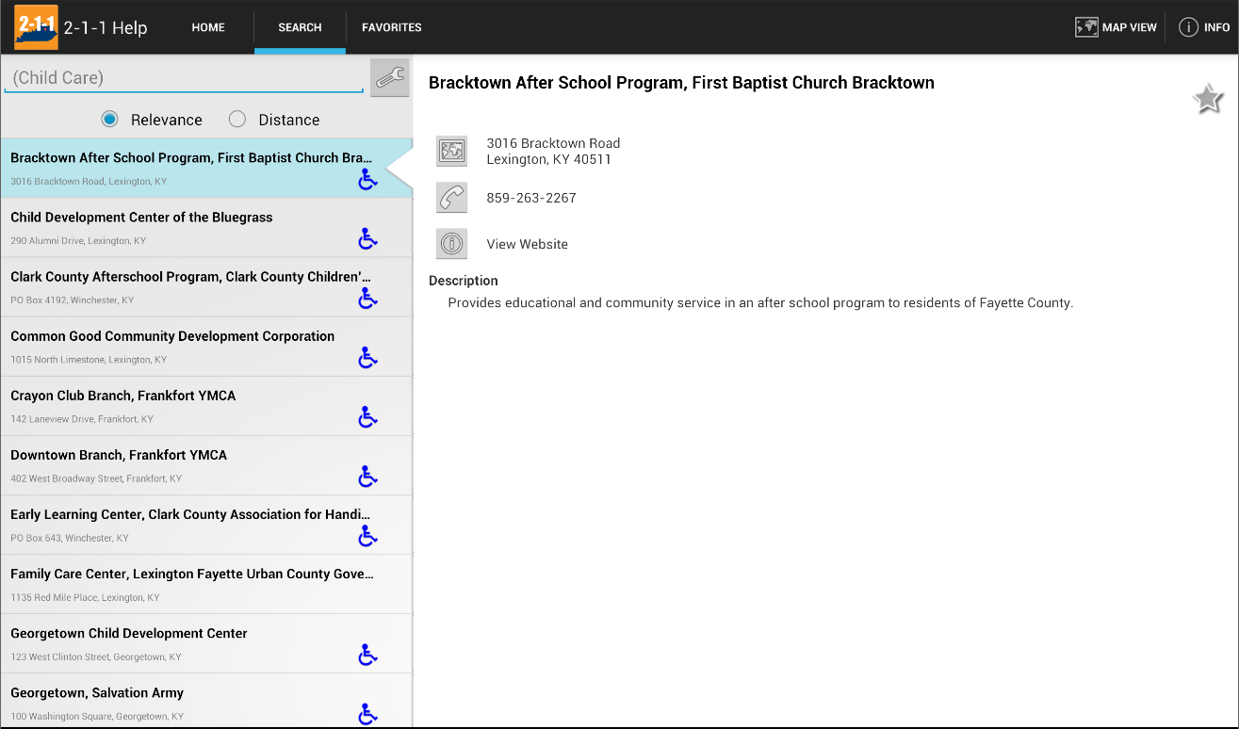Click the (Child Care) search field

[184, 78]
